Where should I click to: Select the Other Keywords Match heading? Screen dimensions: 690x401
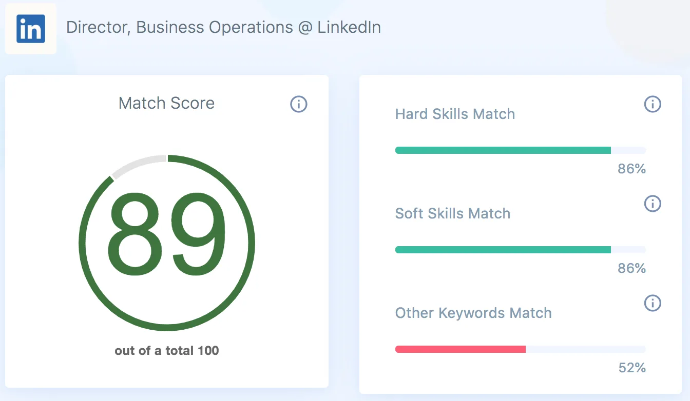coord(473,313)
